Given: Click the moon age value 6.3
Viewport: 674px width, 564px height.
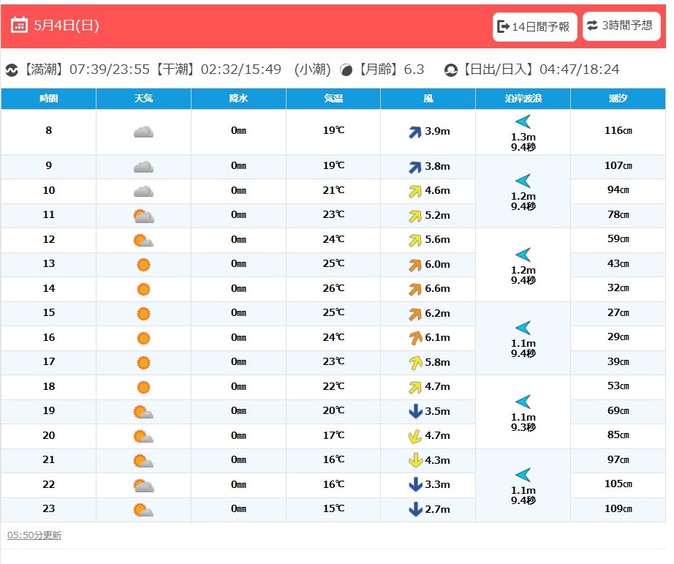Looking at the screenshot, I should click(x=414, y=69).
